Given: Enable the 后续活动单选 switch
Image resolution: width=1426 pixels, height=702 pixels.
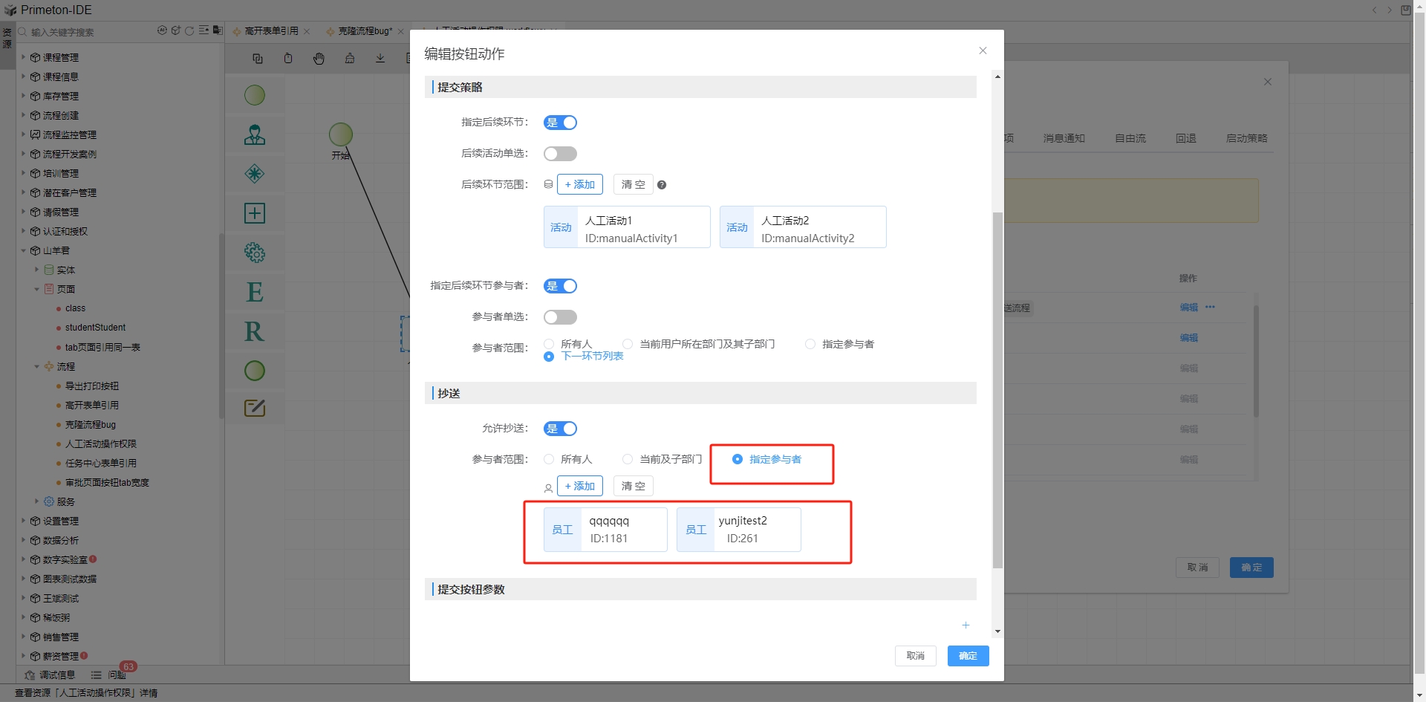Looking at the screenshot, I should point(560,154).
